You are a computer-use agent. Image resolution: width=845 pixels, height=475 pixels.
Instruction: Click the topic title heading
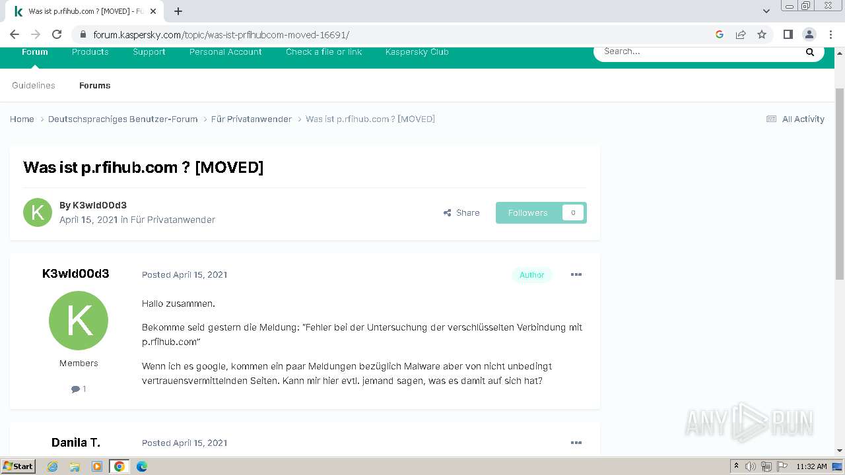[143, 168]
